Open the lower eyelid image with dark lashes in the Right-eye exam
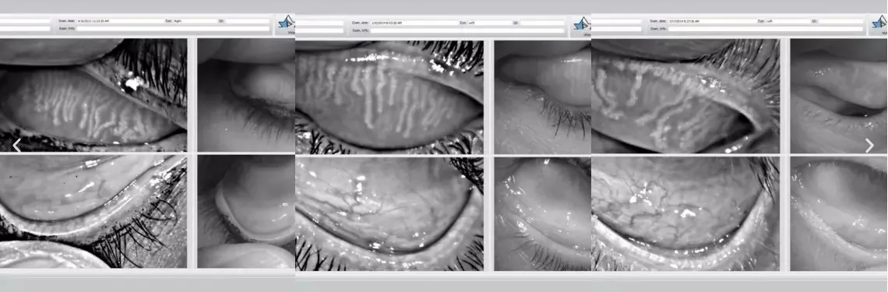This screenshot has width=888, height=292. 93,212
